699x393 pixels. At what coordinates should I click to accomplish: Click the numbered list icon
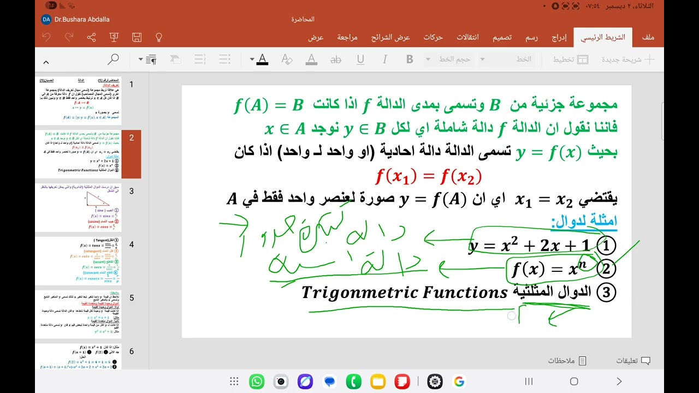[x=200, y=59]
